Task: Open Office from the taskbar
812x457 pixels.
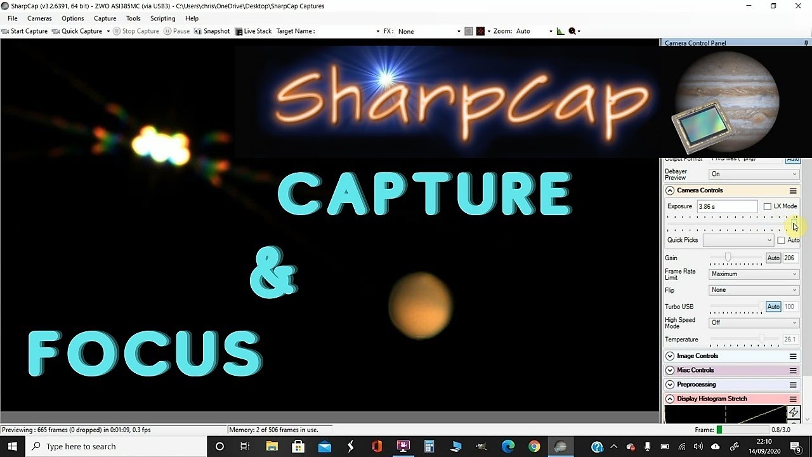Action: point(377,446)
